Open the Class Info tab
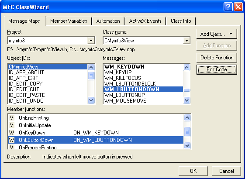This screenshot has width=245, height=179. pyautogui.click(x=181, y=21)
